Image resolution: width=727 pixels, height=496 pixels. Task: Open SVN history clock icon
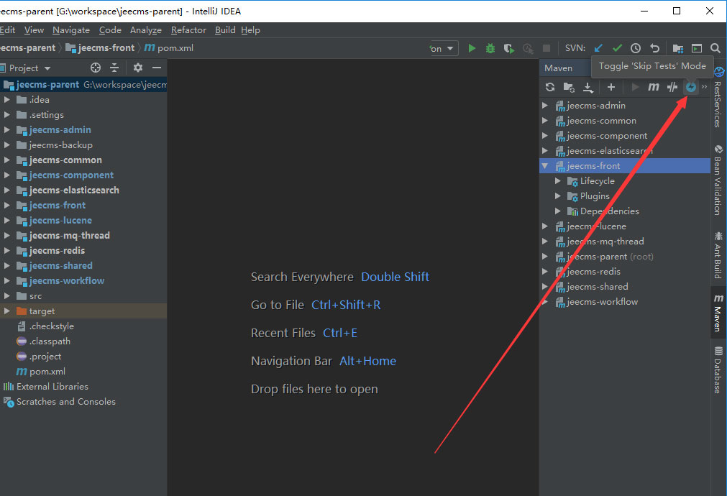(x=636, y=48)
